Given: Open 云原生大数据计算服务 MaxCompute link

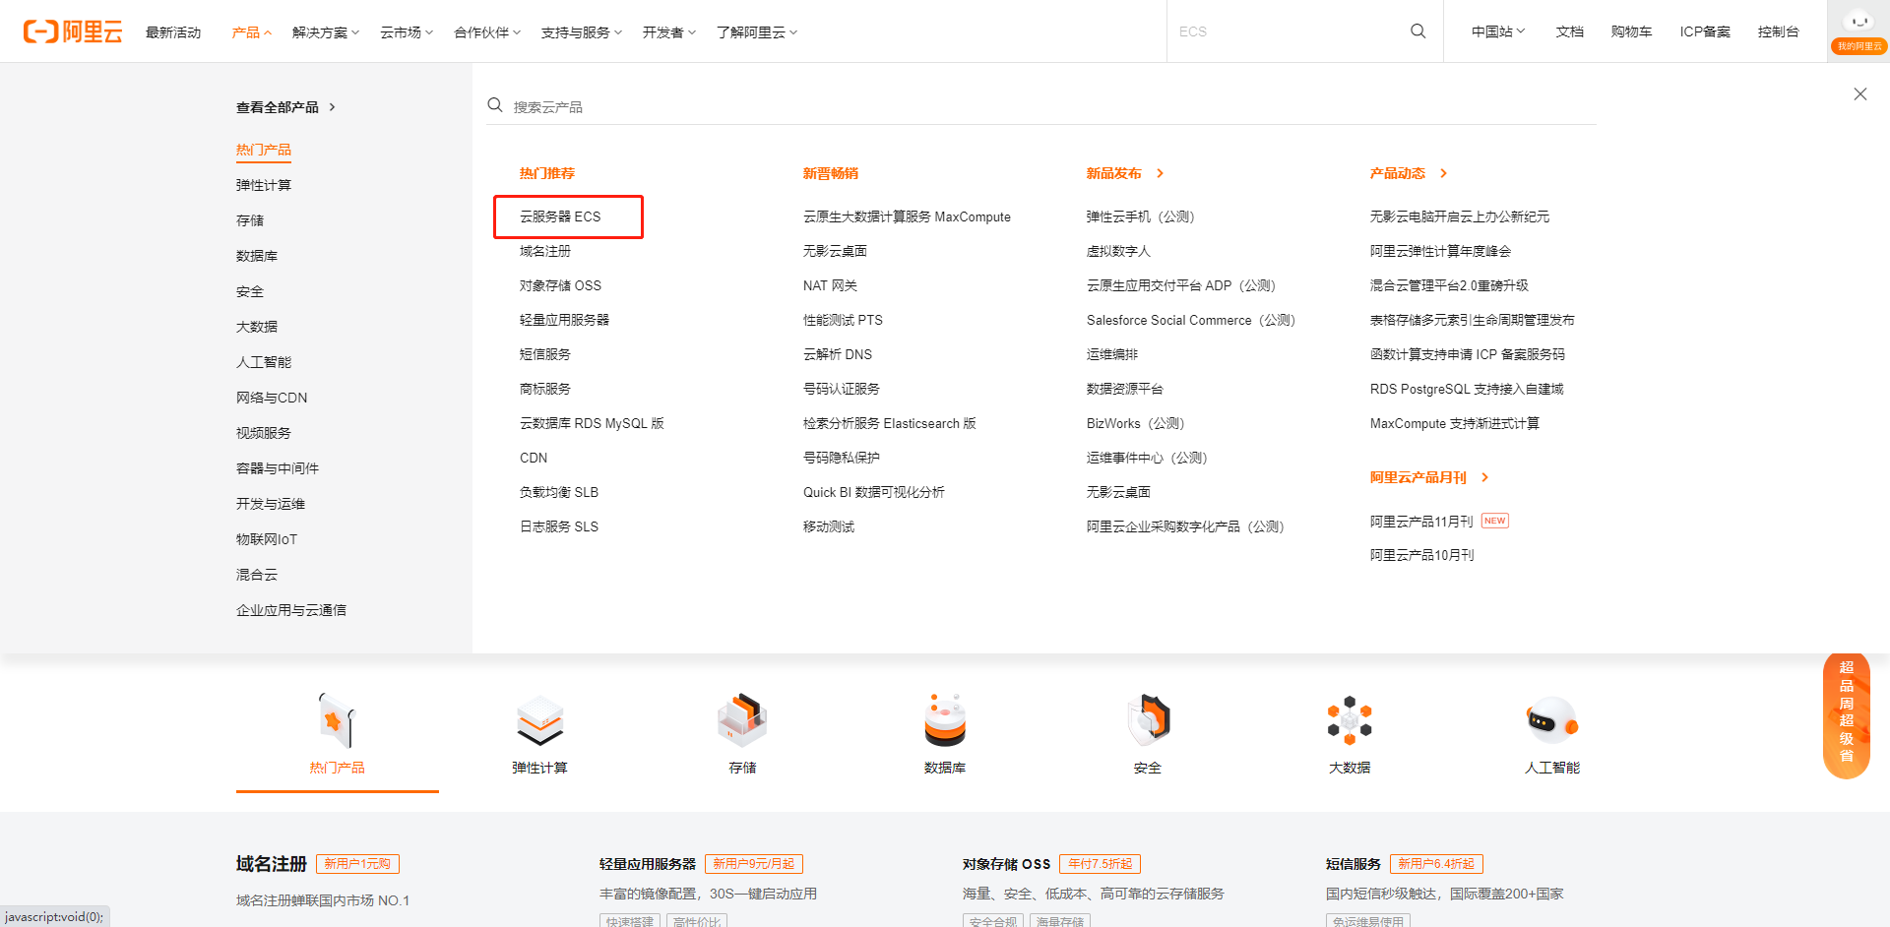Looking at the screenshot, I should pos(907,216).
